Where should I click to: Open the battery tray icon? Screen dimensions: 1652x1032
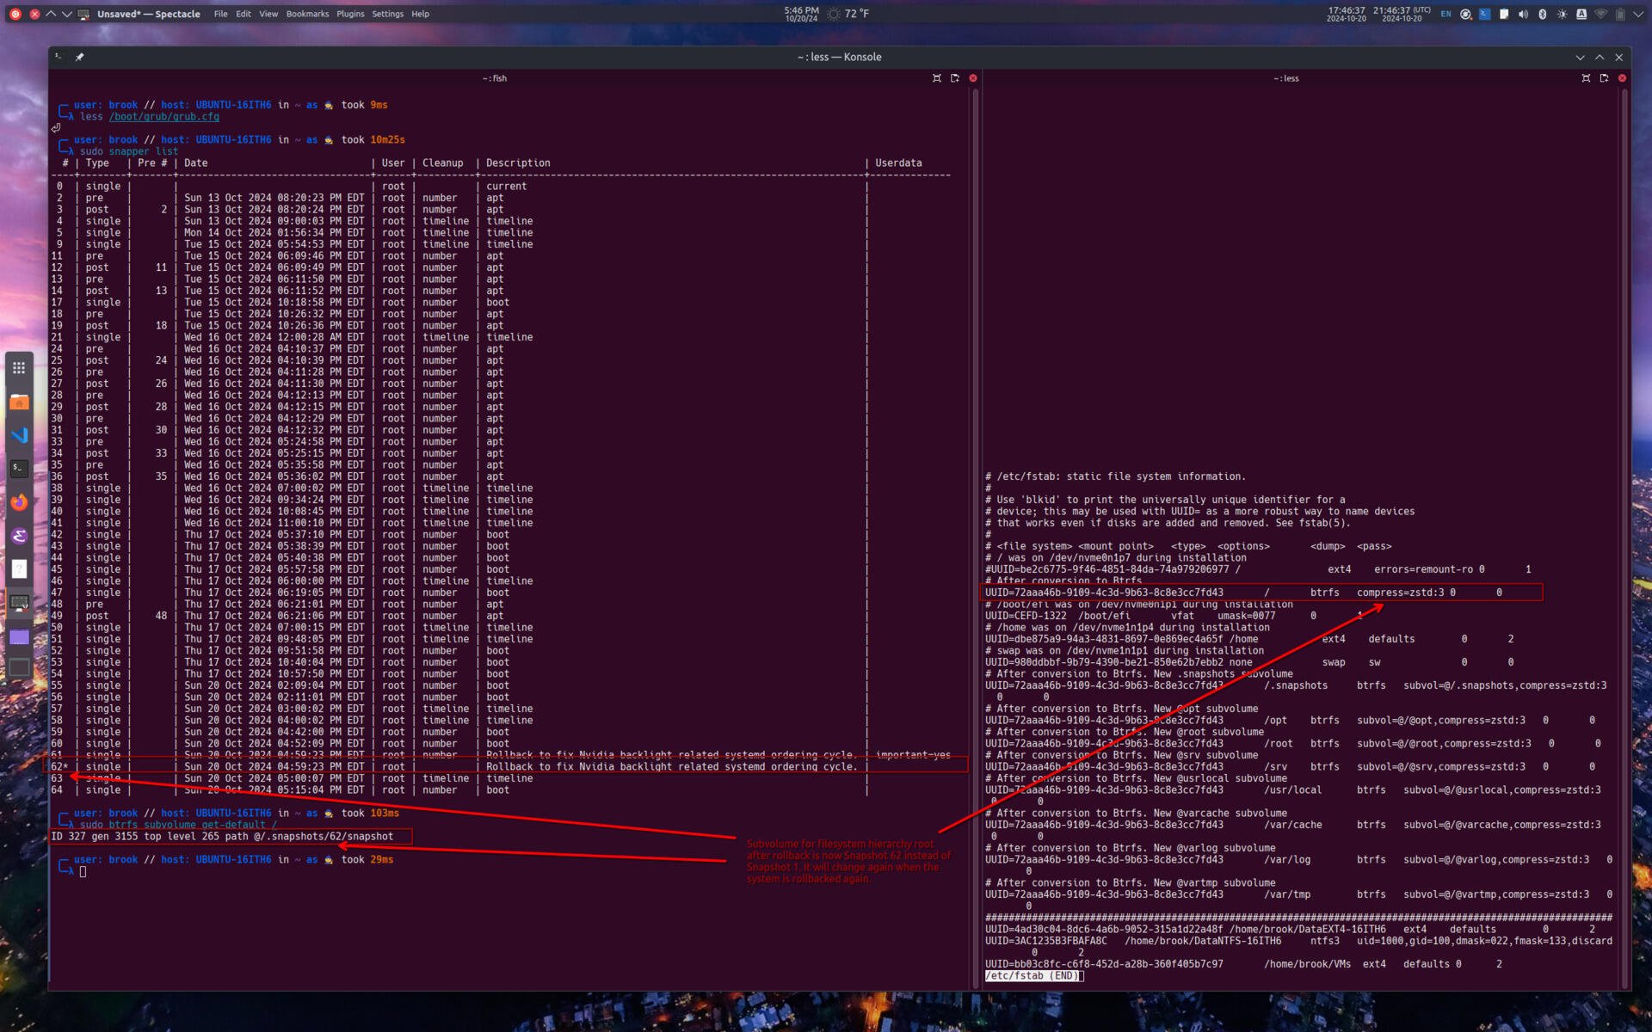[x=1620, y=14]
